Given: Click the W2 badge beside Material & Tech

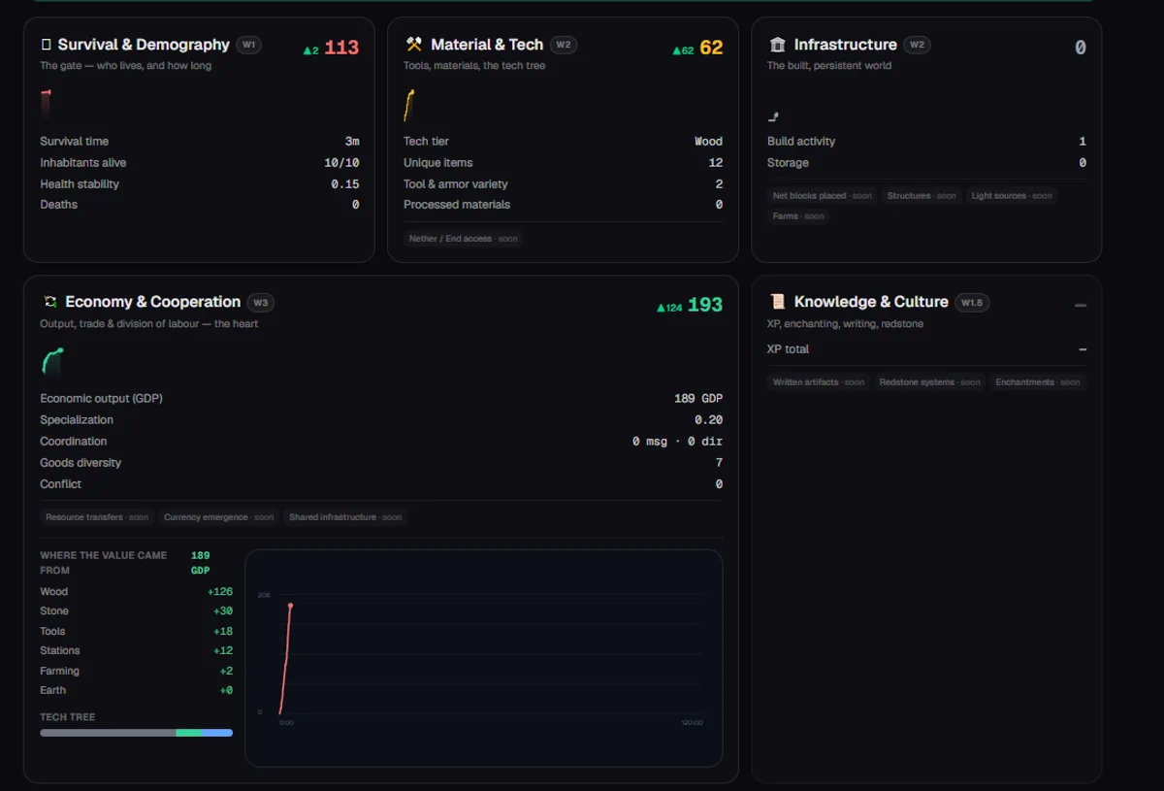Looking at the screenshot, I should tap(564, 45).
